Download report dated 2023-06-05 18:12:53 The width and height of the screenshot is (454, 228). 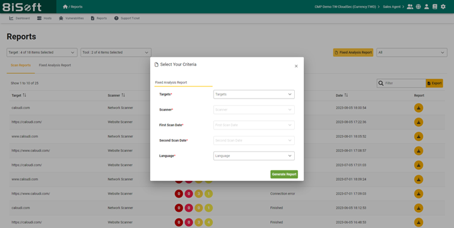(x=418, y=208)
